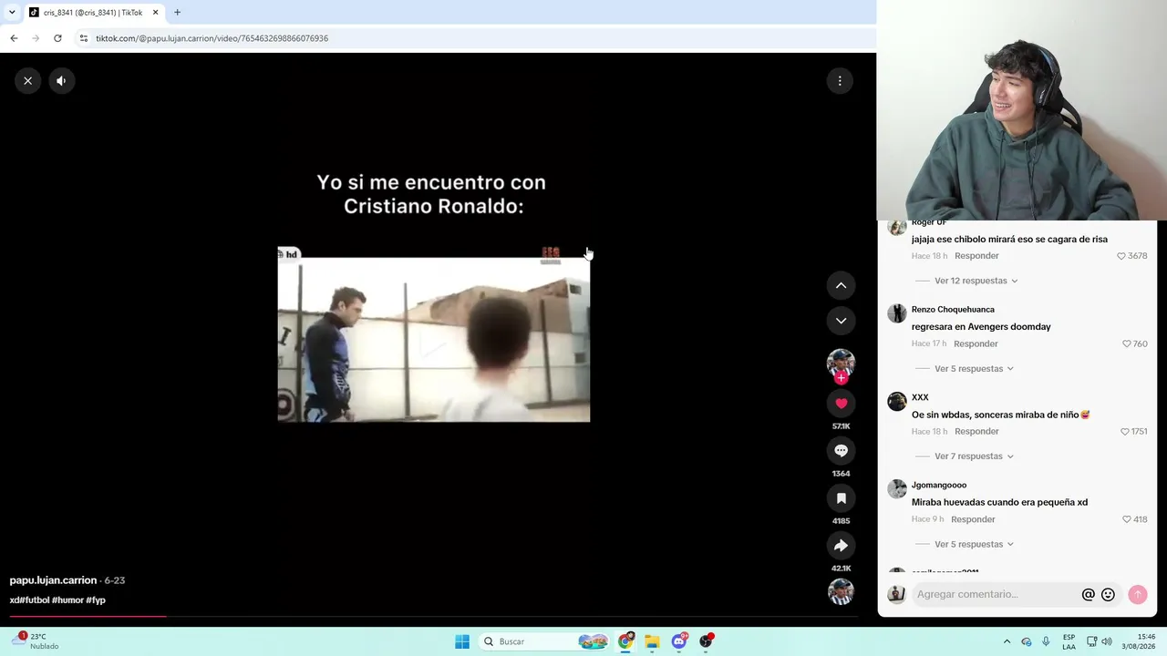The height and width of the screenshot is (656, 1167).
Task: Expand 'Ver 5 respuestas' under Renzo's comment
Action: (x=974, y=369)
